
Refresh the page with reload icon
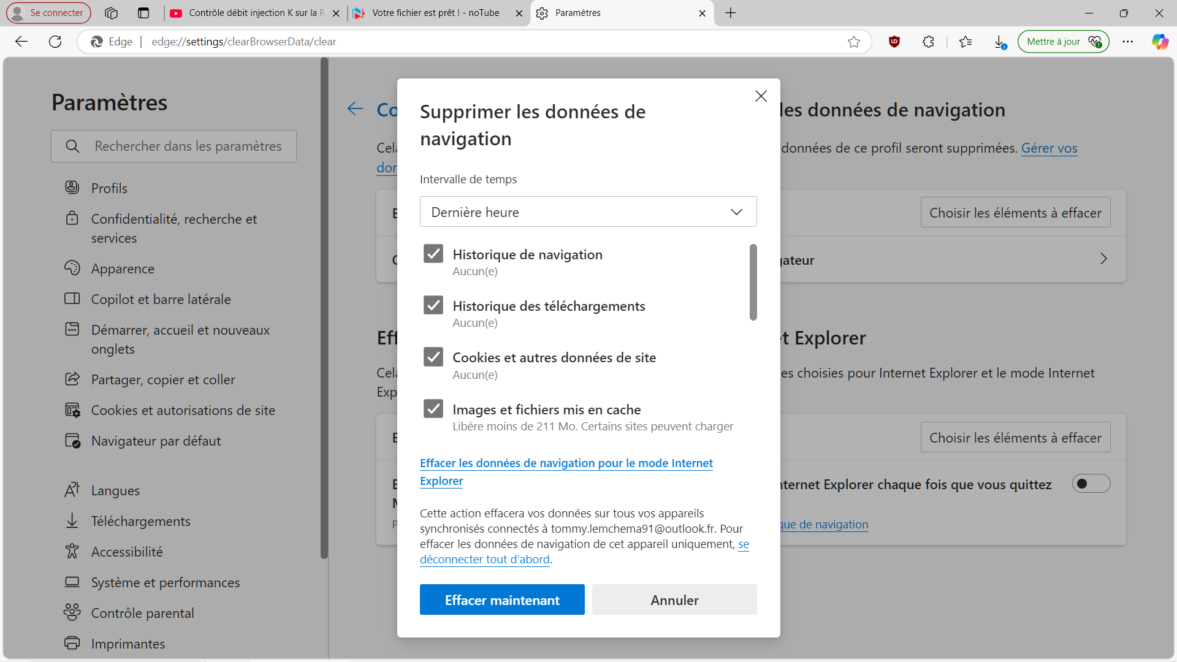point(55,42)
